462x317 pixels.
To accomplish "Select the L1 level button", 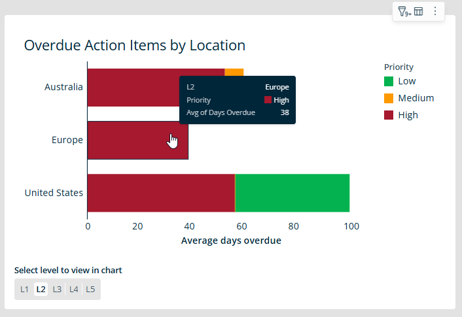I will 24,289.
